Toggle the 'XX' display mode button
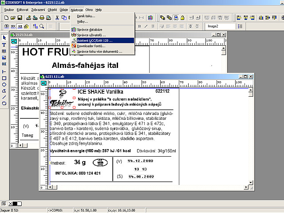Image resolution: width=284 pixels, height=213 pixels. [13, 27]
